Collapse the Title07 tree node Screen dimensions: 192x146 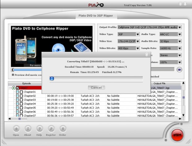[10, 88]
